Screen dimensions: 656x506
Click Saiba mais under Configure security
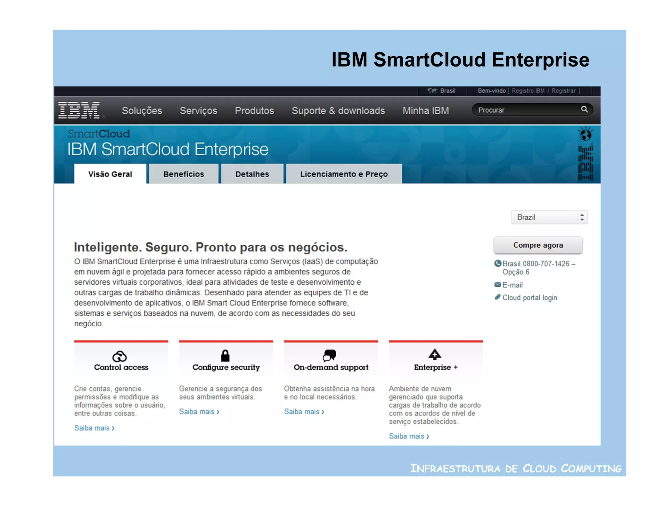(199, 412)
